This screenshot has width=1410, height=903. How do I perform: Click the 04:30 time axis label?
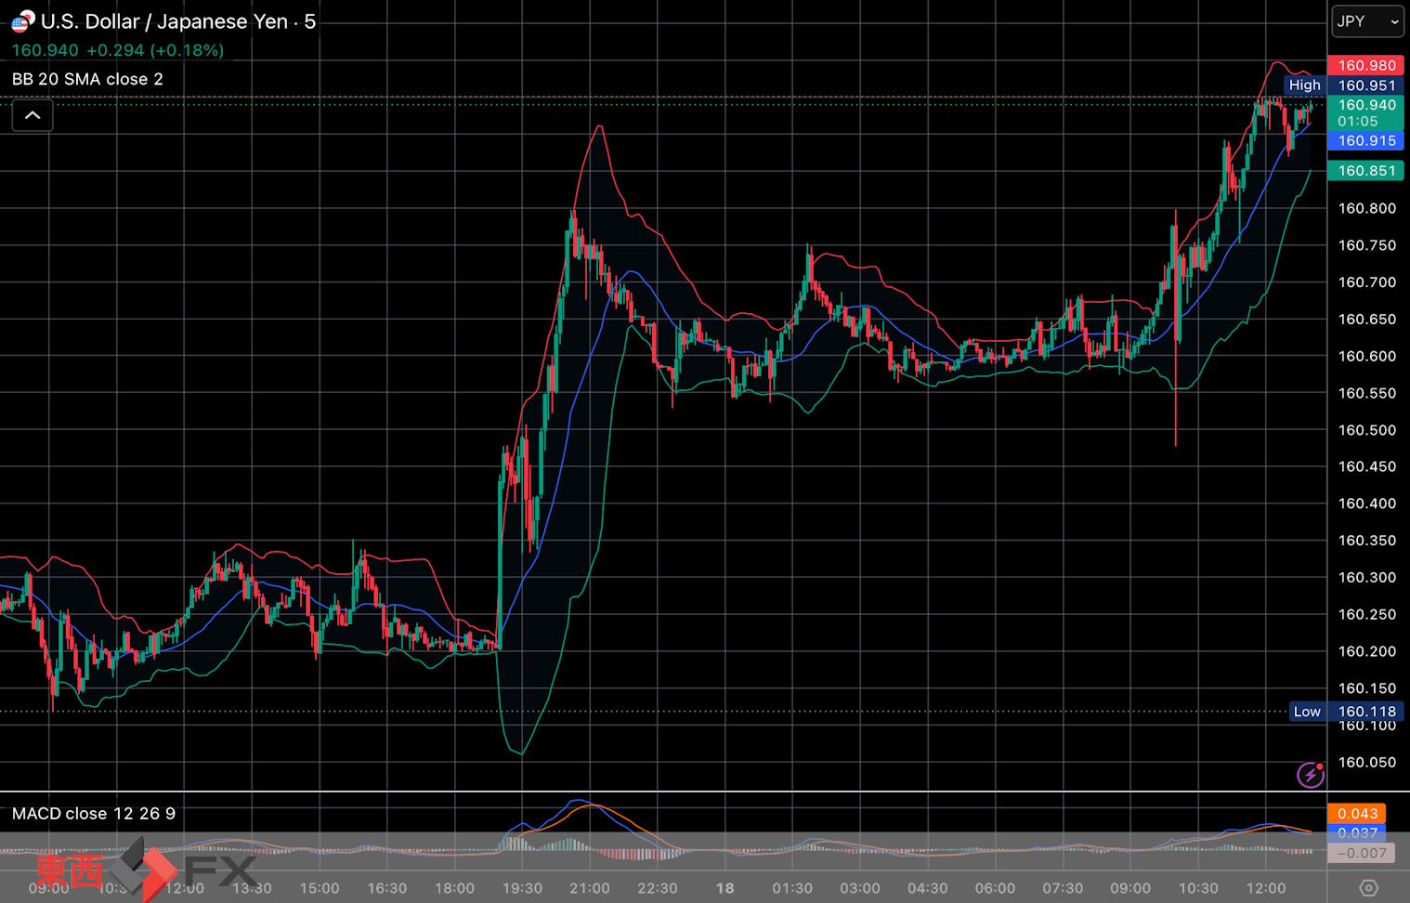[927, 888]
